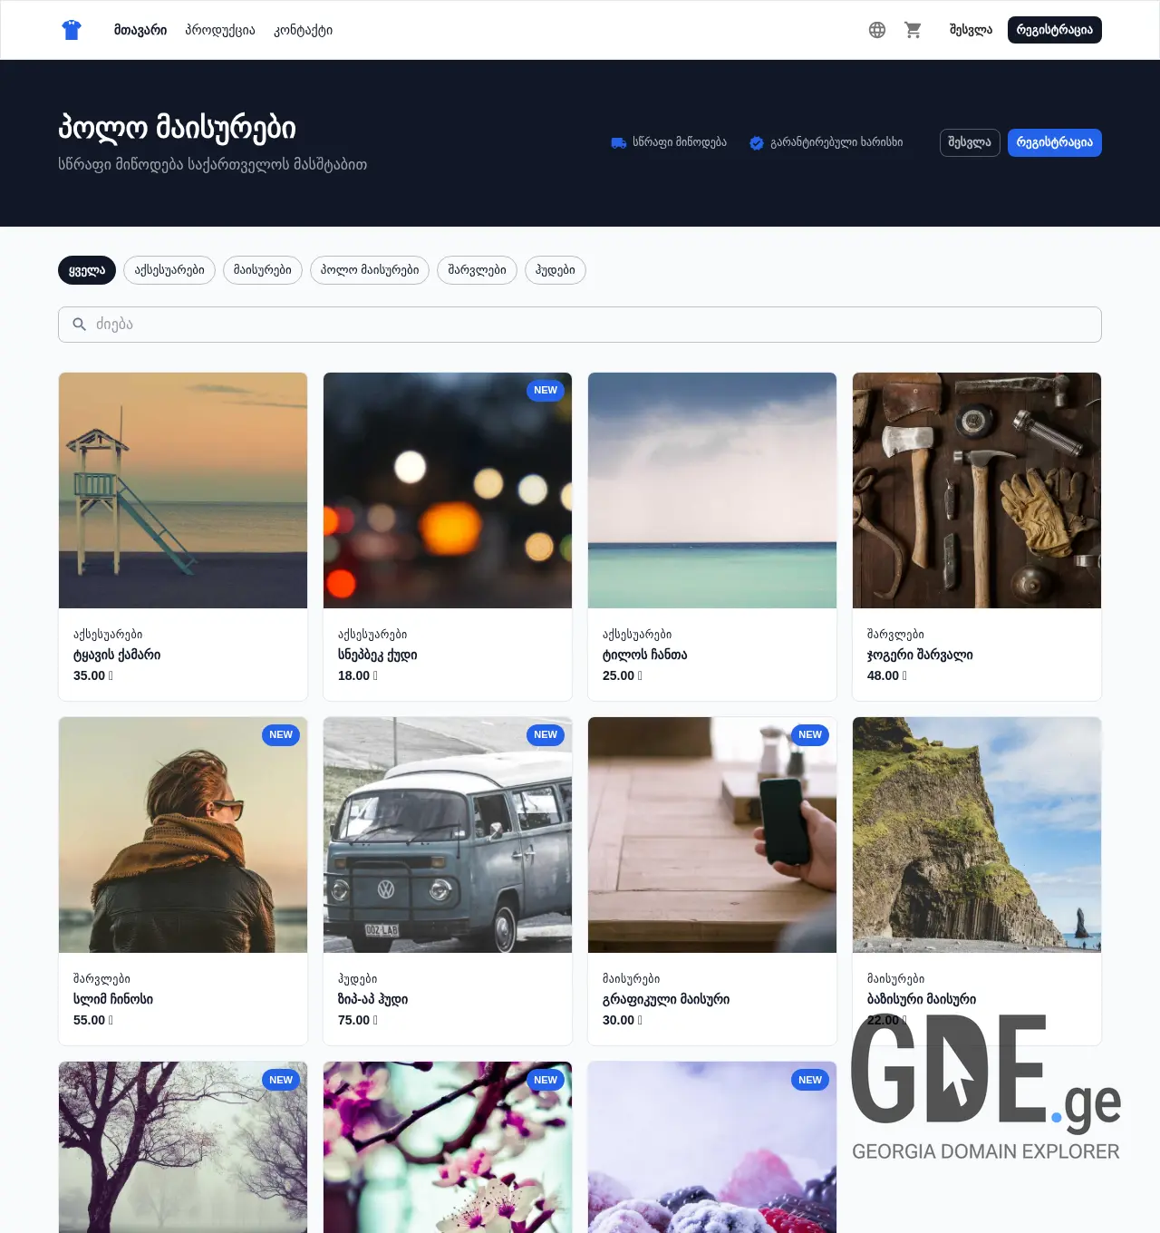
Task: Click the 55.00 price of სლიმ ჩინოსი
Action: [93, 1020]
